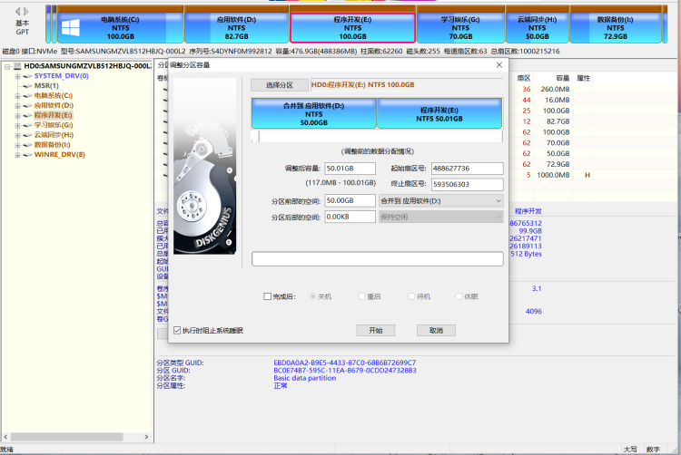Expand the 数据备份(I:) tree node
The width and height of the screenshot is (681, 455).
(18, 145)
